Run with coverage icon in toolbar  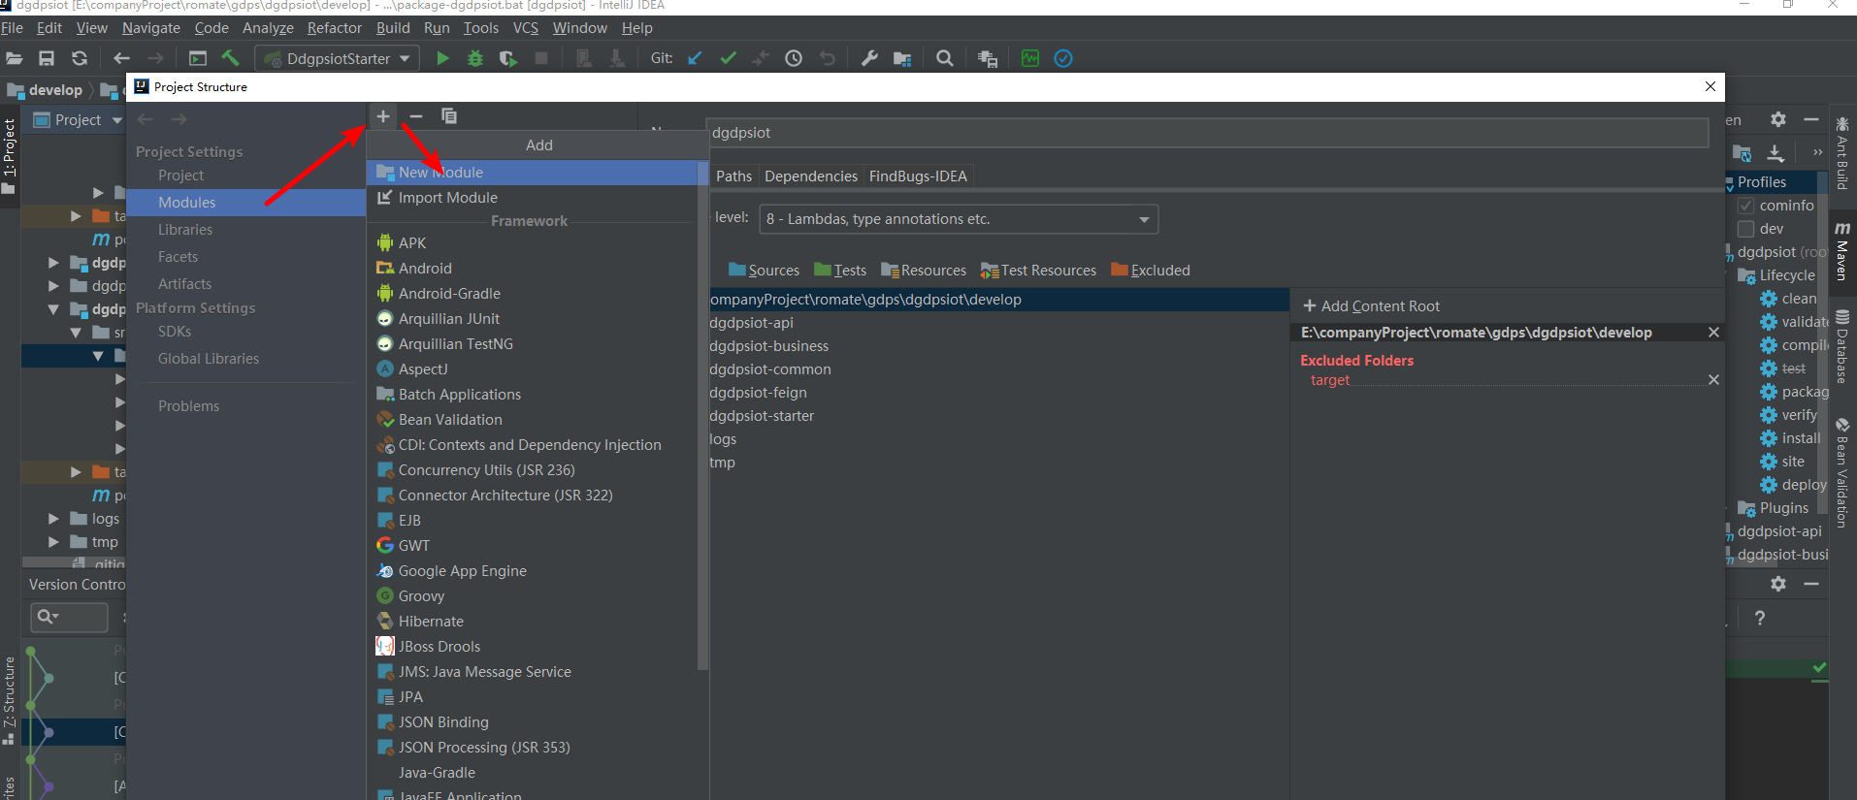tap(507, 58)
